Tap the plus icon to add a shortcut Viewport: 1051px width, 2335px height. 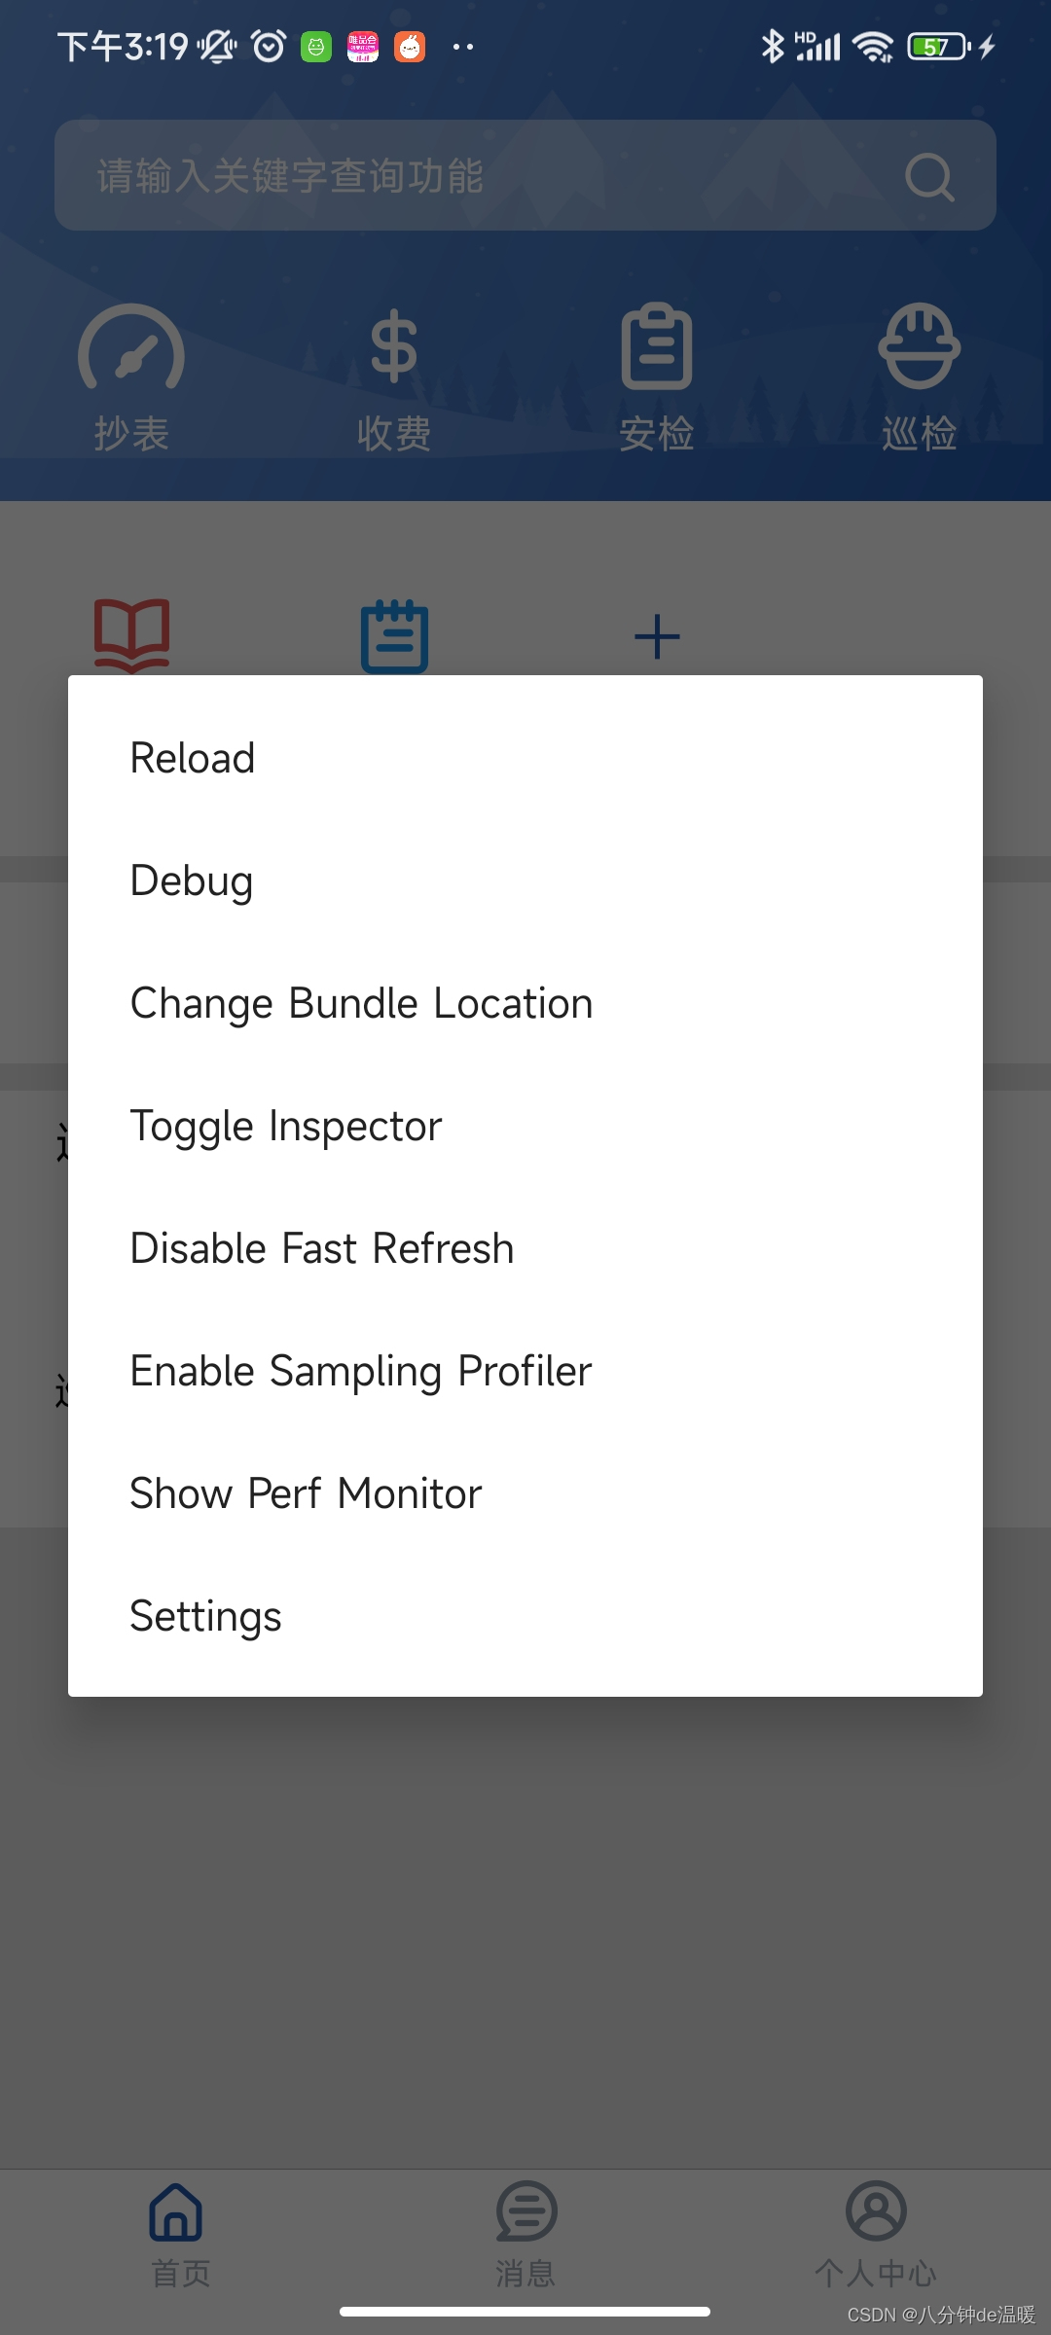click(657, 637)
